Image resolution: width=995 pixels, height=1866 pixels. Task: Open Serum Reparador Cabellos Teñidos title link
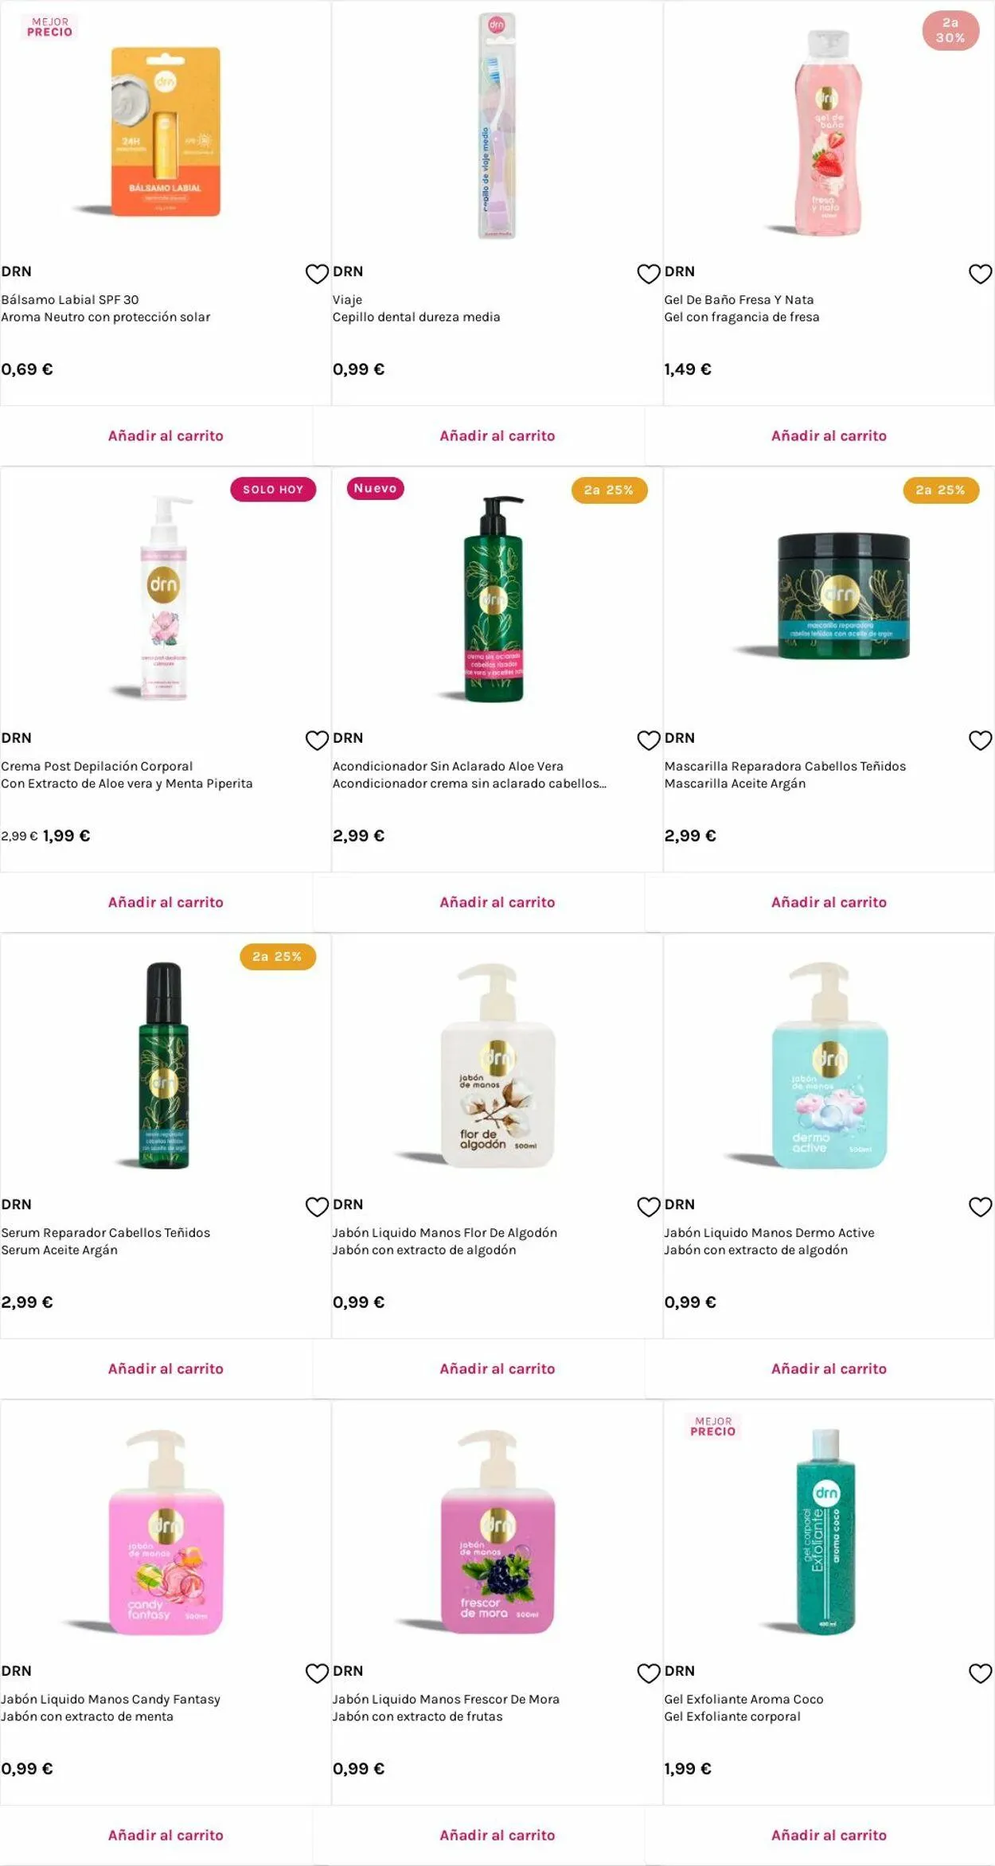[106, 1232]
